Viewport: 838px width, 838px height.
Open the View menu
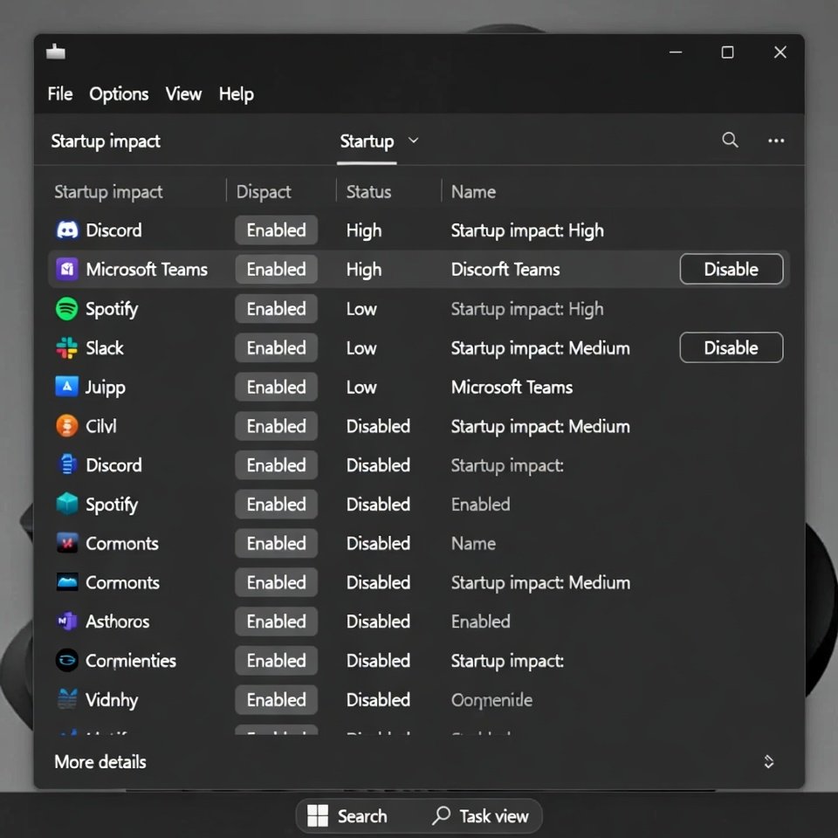click(x=183, y=94)
